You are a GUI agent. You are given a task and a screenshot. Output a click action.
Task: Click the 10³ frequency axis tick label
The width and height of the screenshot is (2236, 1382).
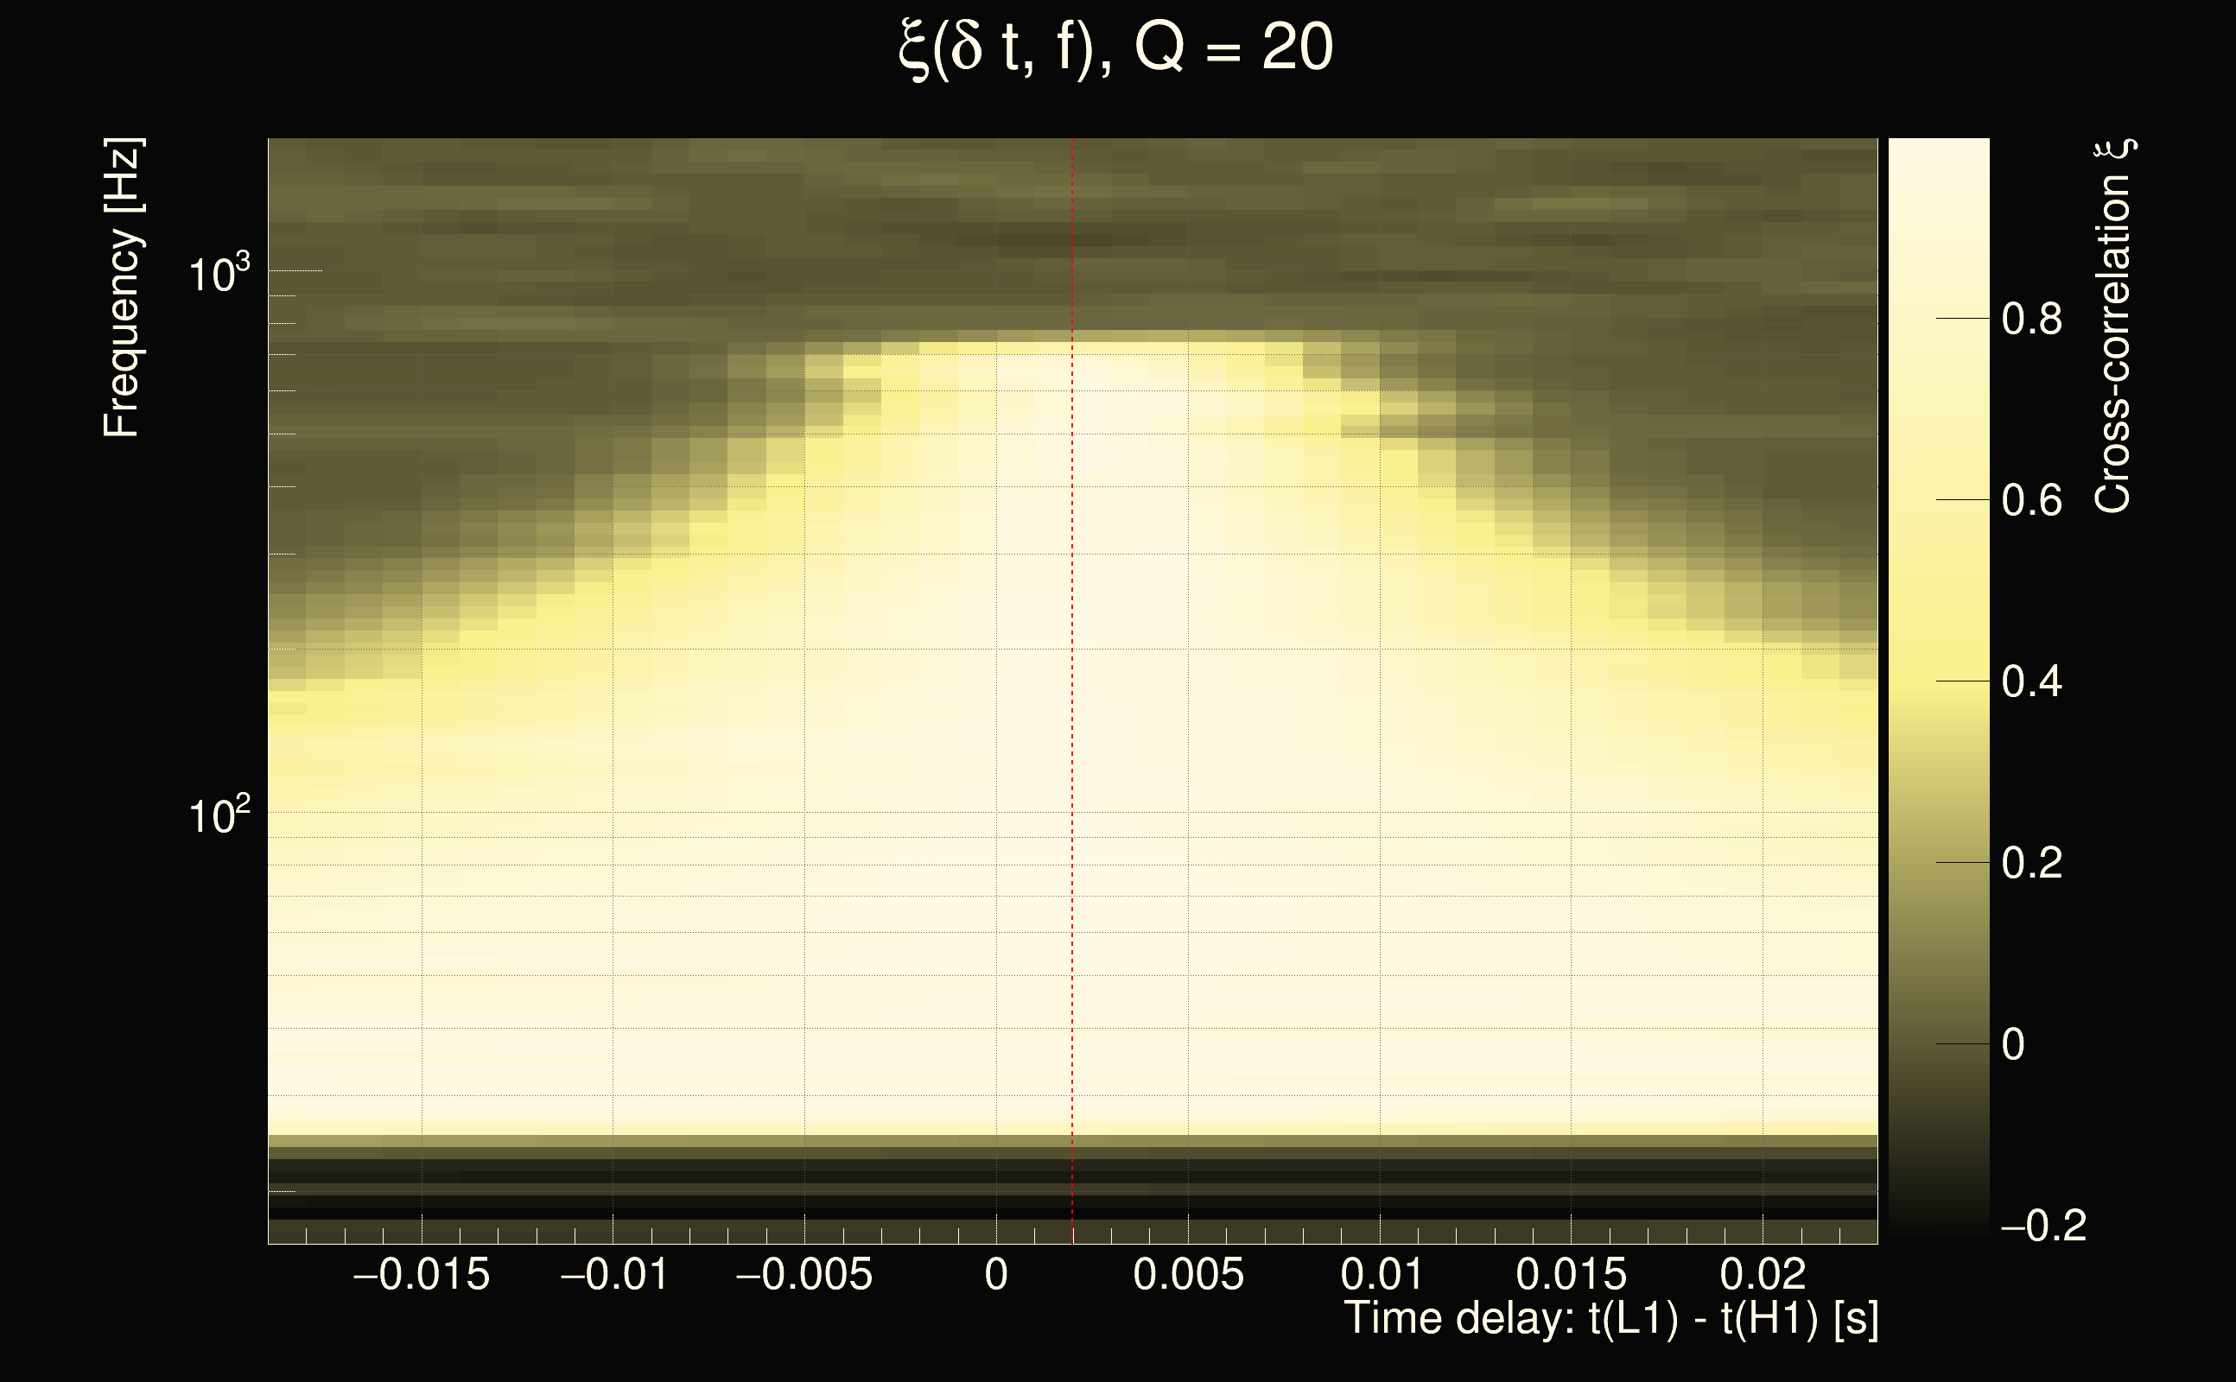(219, 273)
